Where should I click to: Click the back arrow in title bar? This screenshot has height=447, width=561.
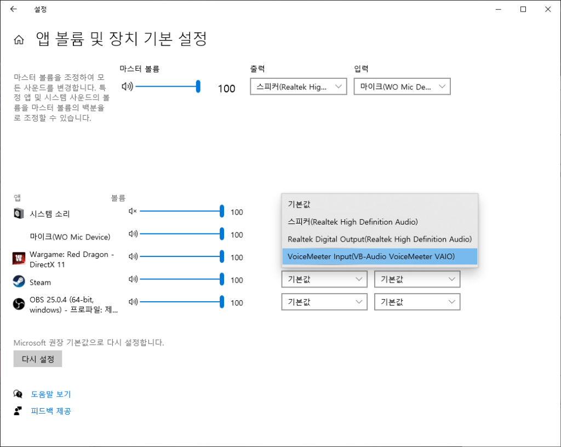(x=13, y=9)
